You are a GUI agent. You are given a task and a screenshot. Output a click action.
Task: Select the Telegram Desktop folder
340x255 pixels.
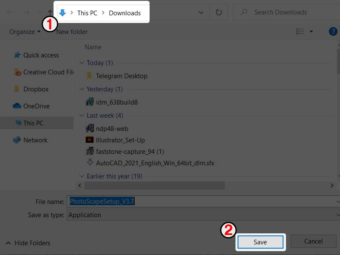point(122,76)
